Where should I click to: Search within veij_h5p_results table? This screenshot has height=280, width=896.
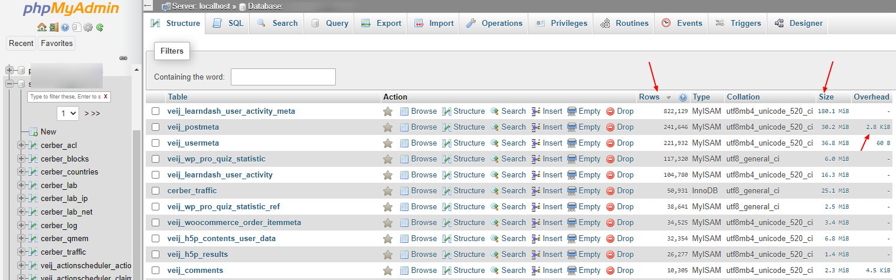pyautogui.click(x=508, y=255)
